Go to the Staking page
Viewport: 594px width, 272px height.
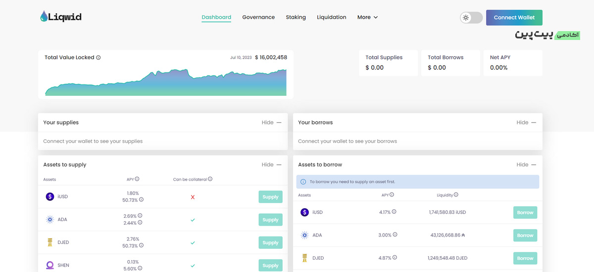tap(296, 17)
